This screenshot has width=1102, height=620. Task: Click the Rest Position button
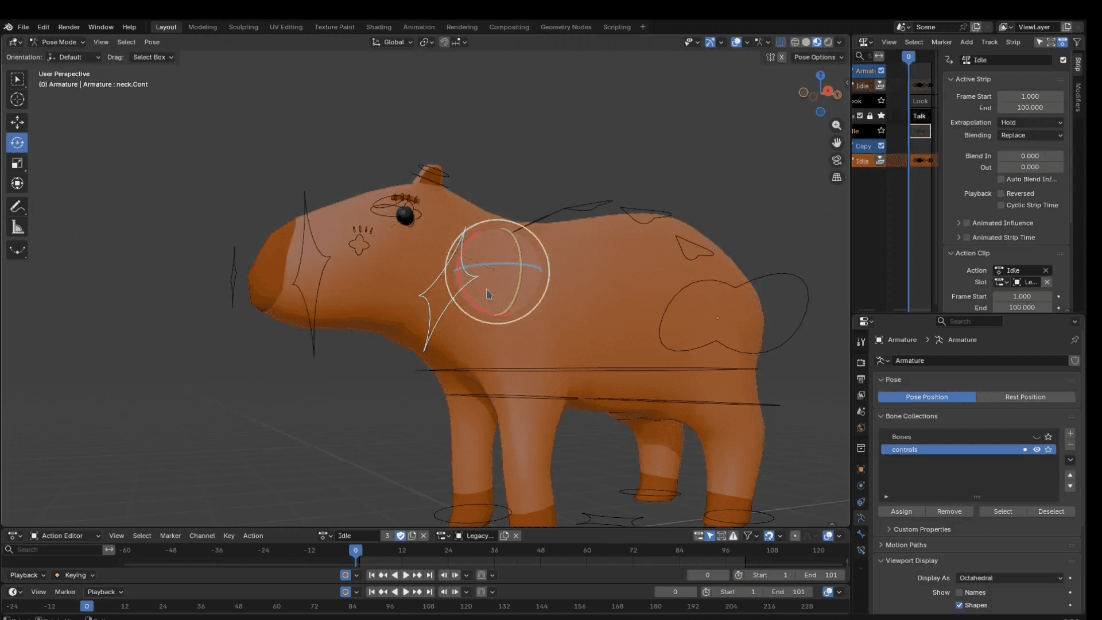click(1025, 397)
